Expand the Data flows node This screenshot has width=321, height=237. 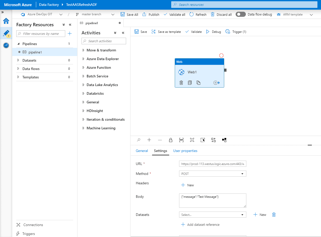coord(18,69)
